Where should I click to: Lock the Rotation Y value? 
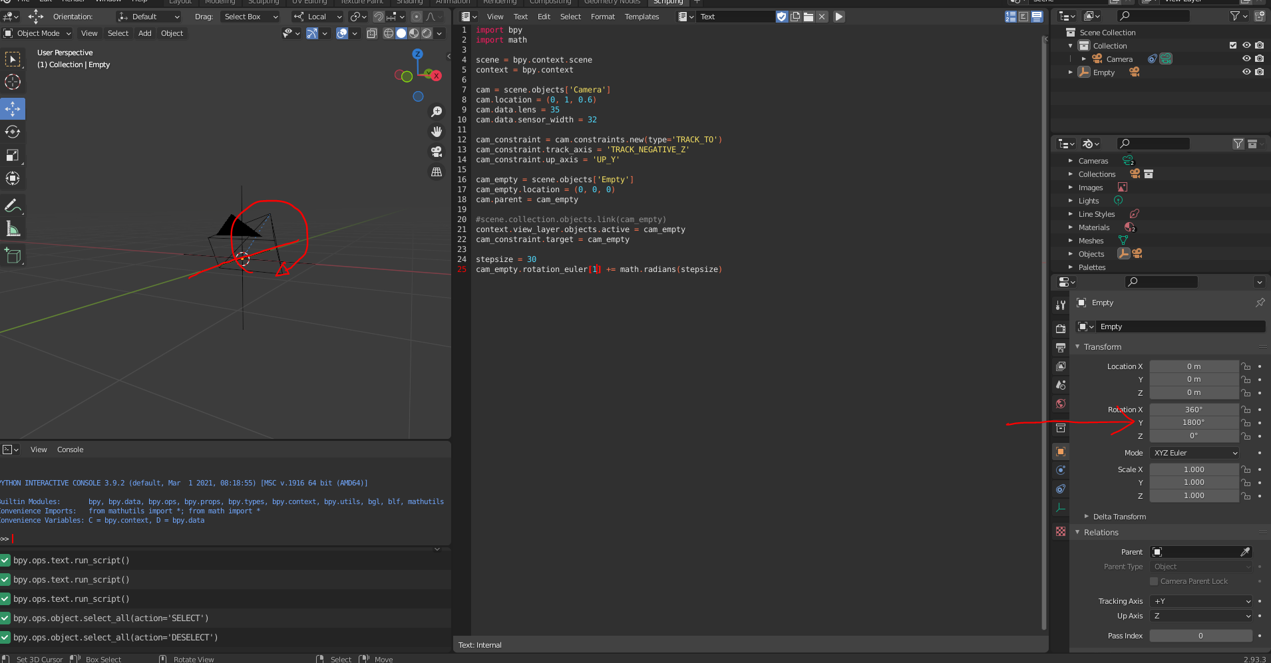1246,423
